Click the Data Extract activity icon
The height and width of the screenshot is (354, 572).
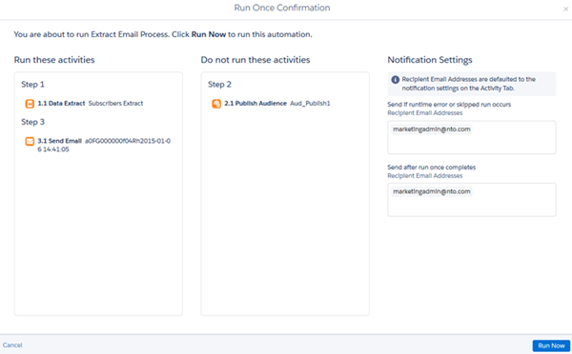pos(30,104)
